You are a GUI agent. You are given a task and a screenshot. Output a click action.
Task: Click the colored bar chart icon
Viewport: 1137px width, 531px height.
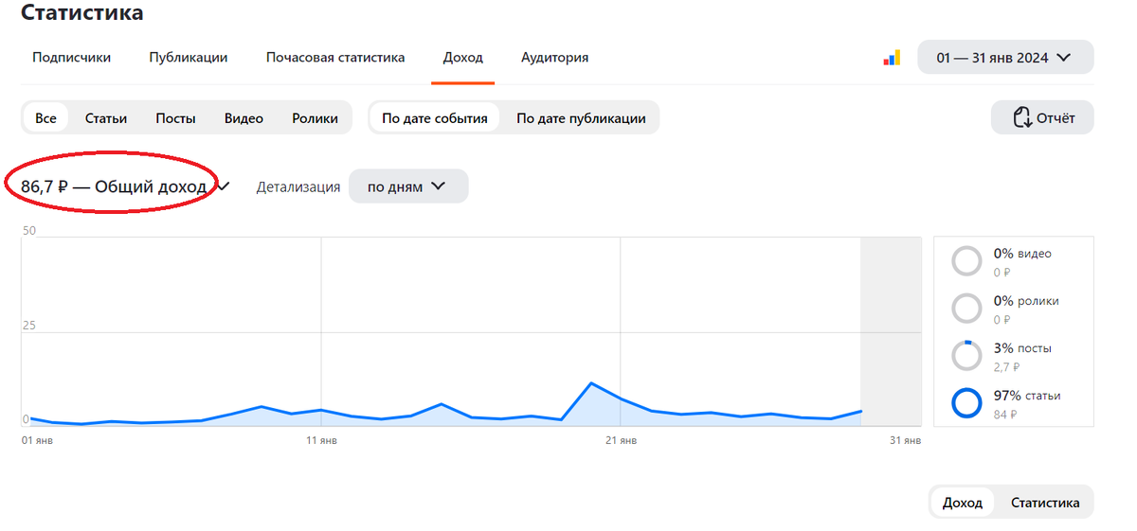coord(892,58)
